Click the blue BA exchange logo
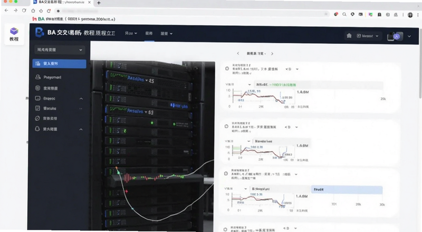 pyautogui.click(x=40, y=33)
